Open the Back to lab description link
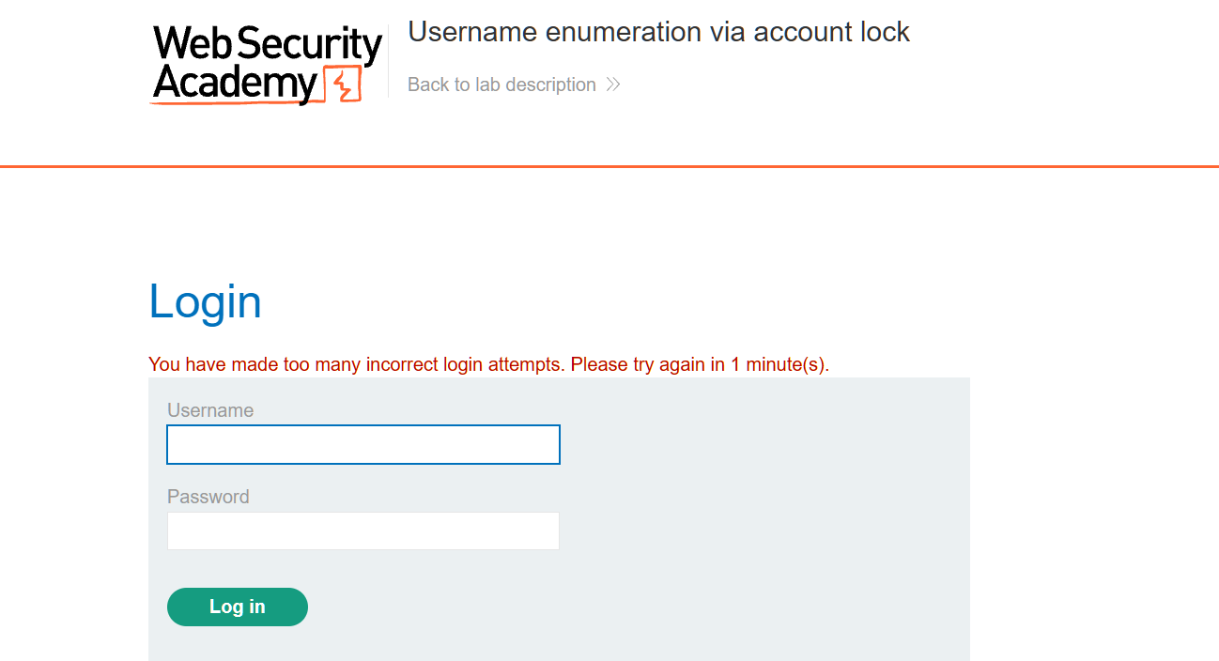The width and height of the screenshot is (1219, 661). [x=501, y=85]
